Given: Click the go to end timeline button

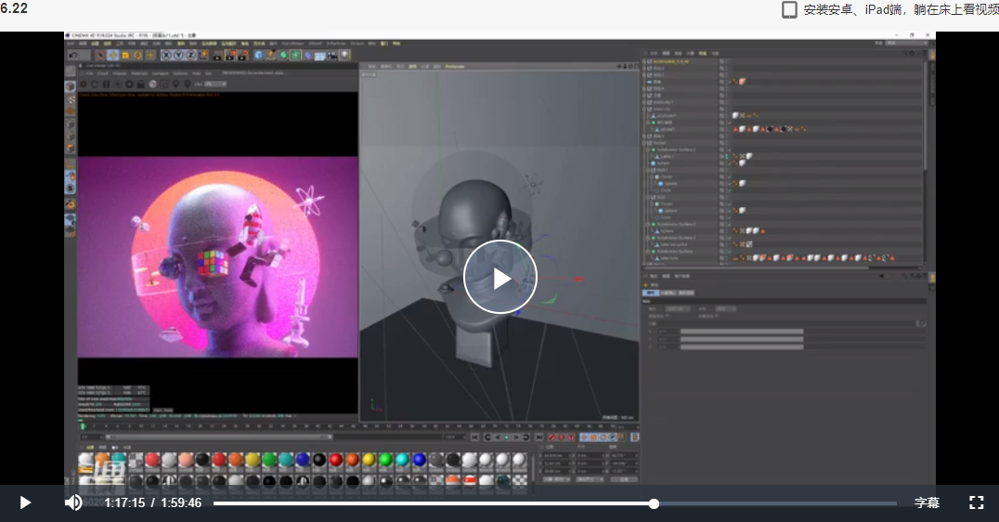Looking at the screenshot, I should (x=539, y=437).
